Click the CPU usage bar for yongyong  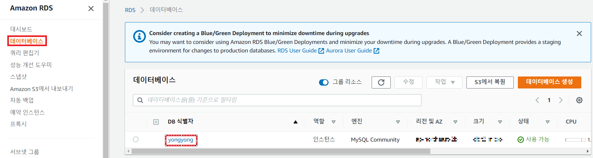pos(576,140)
